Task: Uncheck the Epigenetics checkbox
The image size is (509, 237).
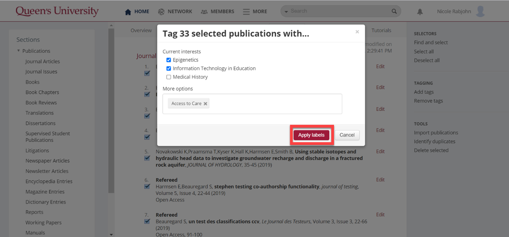Action: pyautogui.click(x=169, y=60)
